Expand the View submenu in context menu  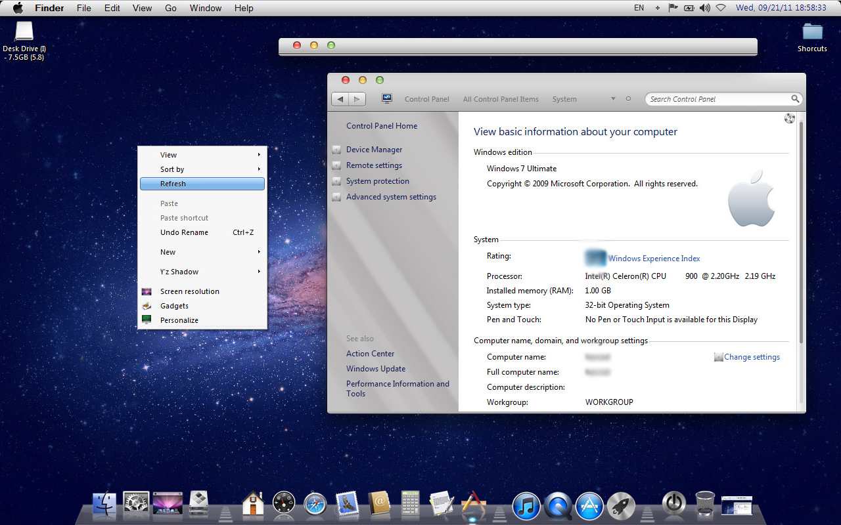click(202, 155)
